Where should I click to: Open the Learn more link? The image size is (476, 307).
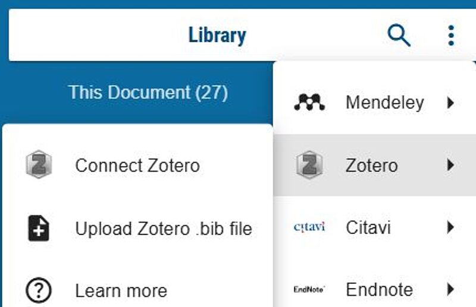coord(121,291)
